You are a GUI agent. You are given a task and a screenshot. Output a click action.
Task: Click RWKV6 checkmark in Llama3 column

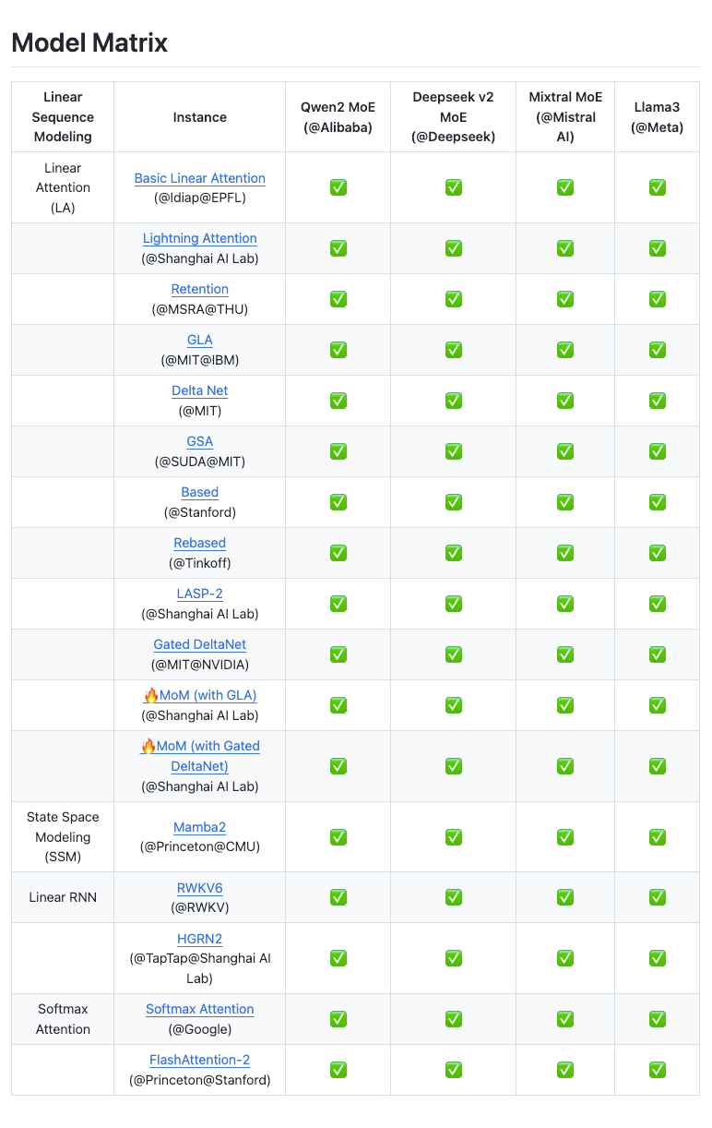point(657,897)
